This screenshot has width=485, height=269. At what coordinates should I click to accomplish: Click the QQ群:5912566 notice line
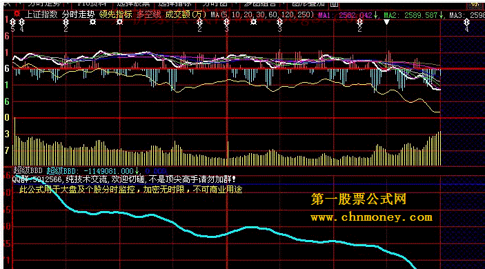tap(123, 179)
